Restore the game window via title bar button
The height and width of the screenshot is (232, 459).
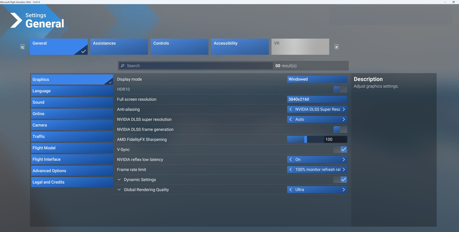click(454, 2)
